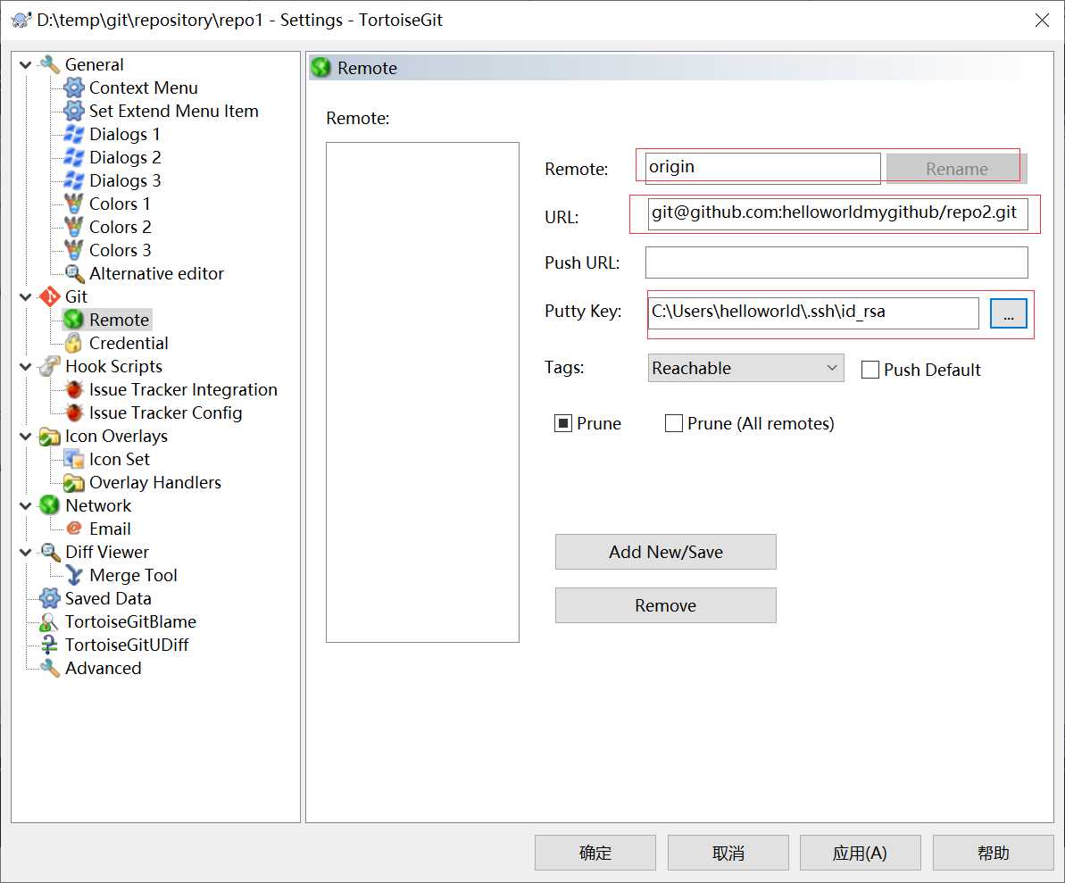This screenshot has height=883, width=1065.
Task: Click the TortoiseGitBlame person icon
Action: pos(50,621)
